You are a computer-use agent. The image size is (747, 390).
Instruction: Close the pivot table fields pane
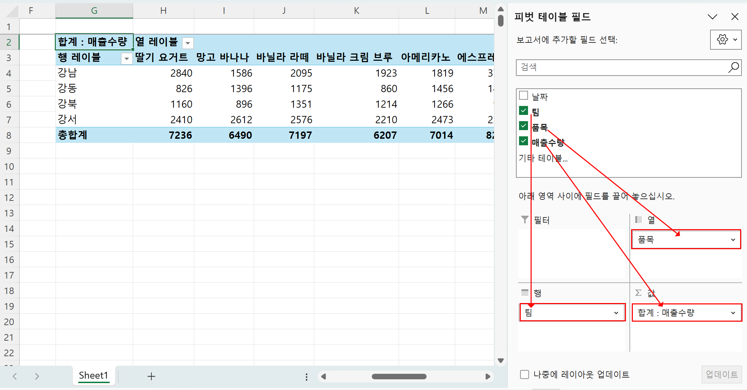(735, 17)
